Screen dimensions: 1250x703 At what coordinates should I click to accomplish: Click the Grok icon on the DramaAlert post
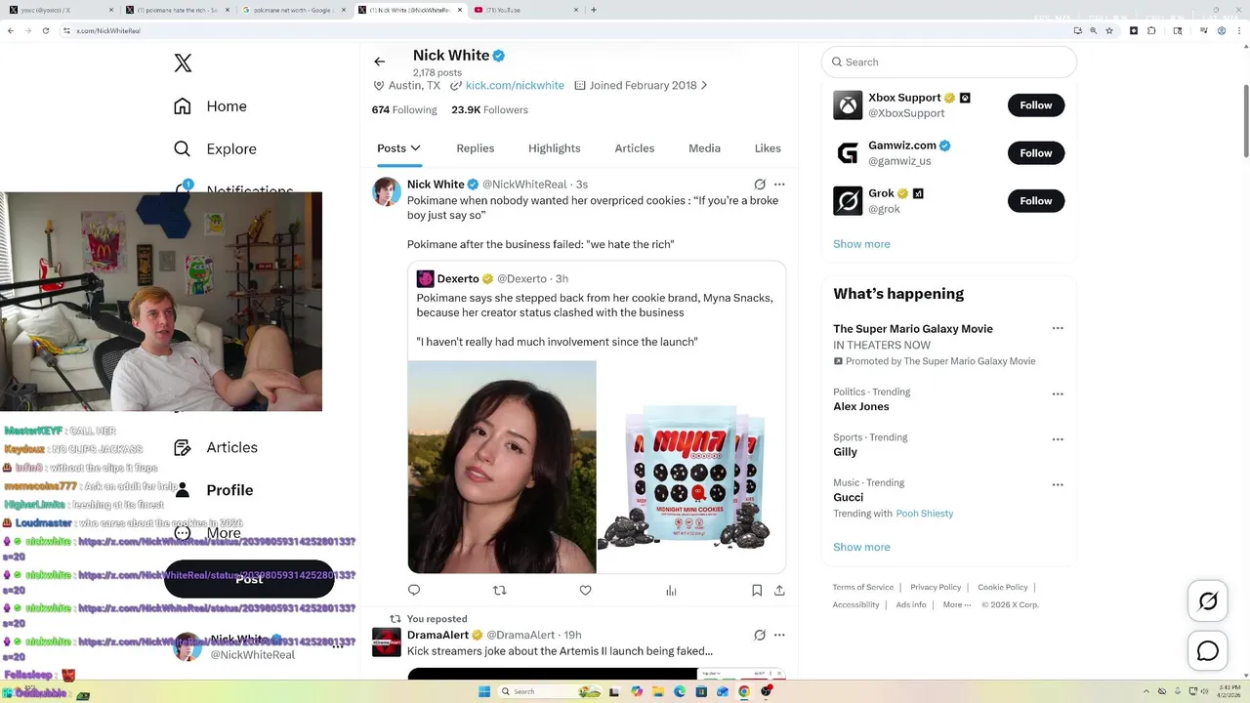760,635
